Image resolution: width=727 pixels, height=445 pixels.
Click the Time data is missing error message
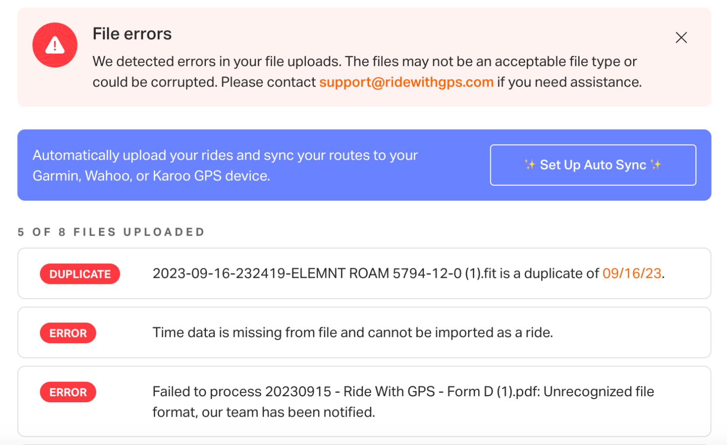[352, 333]
